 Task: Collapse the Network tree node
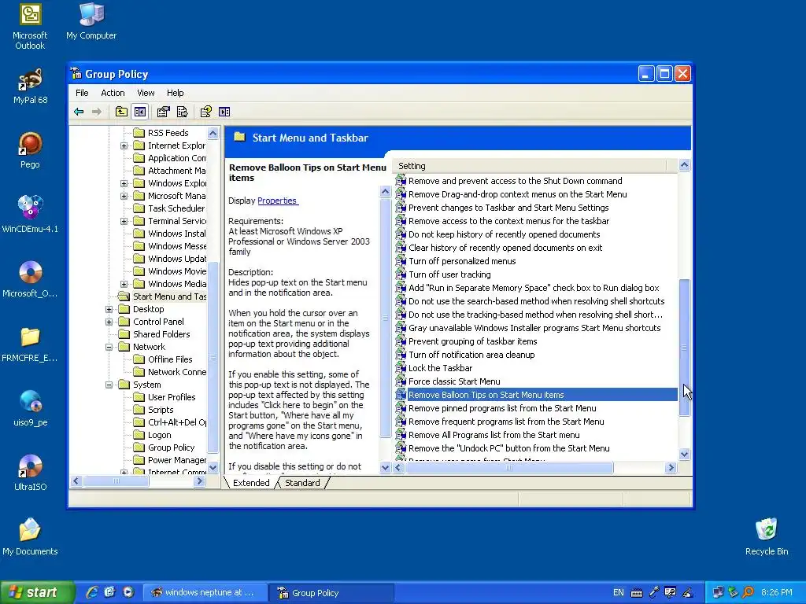coord(109,347)
